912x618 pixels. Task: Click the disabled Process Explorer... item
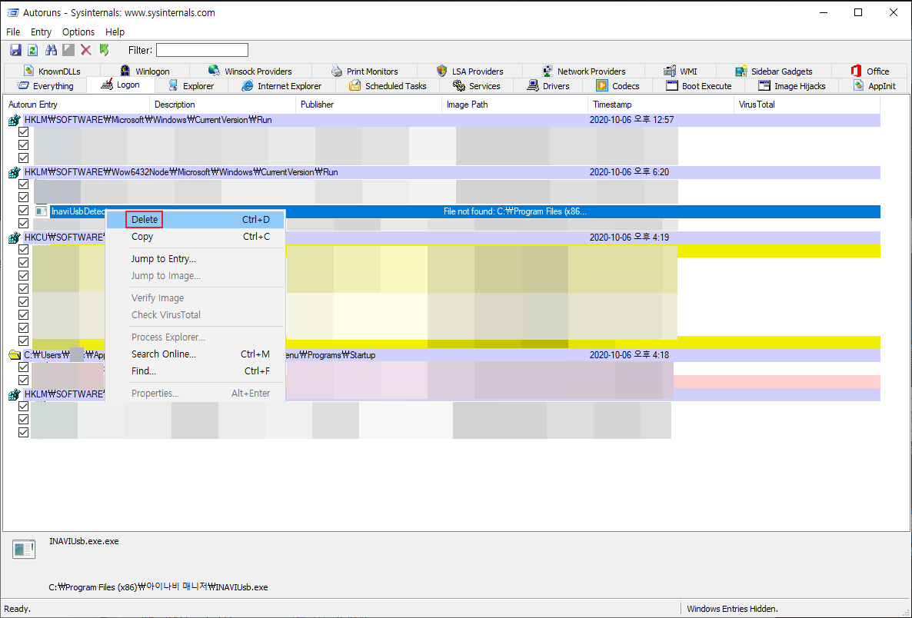(195, 337)
